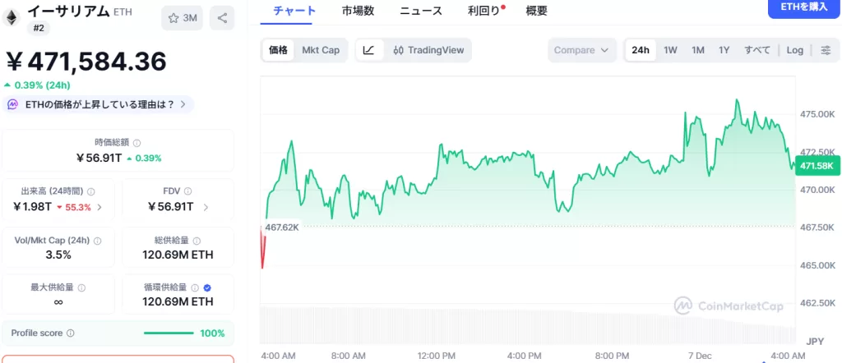This screenshot has height=363, width=842.
Task: Select the 1W time range
Action: 671,50
